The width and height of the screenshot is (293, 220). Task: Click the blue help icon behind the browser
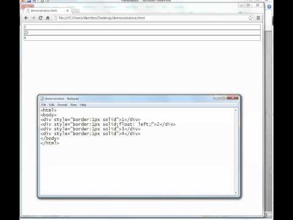coord(269,7)
